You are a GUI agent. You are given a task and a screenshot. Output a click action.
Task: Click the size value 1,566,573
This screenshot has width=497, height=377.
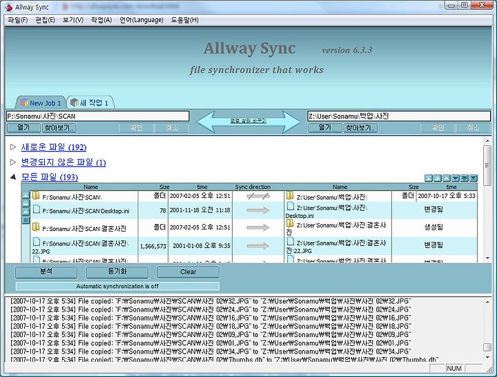point(153,246)
